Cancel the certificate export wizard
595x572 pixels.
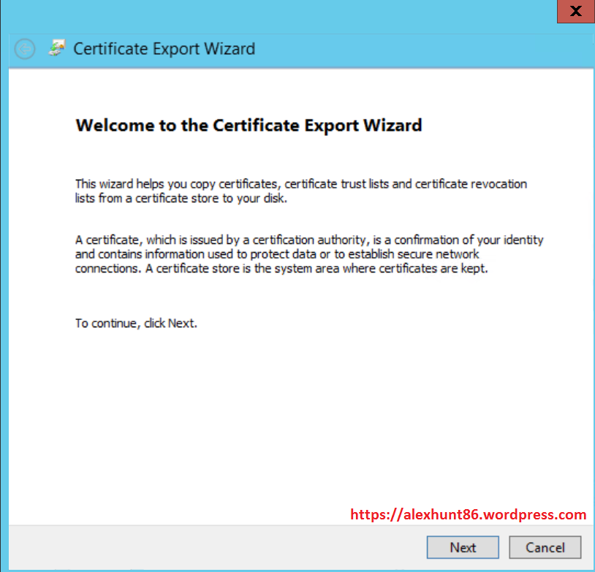[x=545, y=547]
